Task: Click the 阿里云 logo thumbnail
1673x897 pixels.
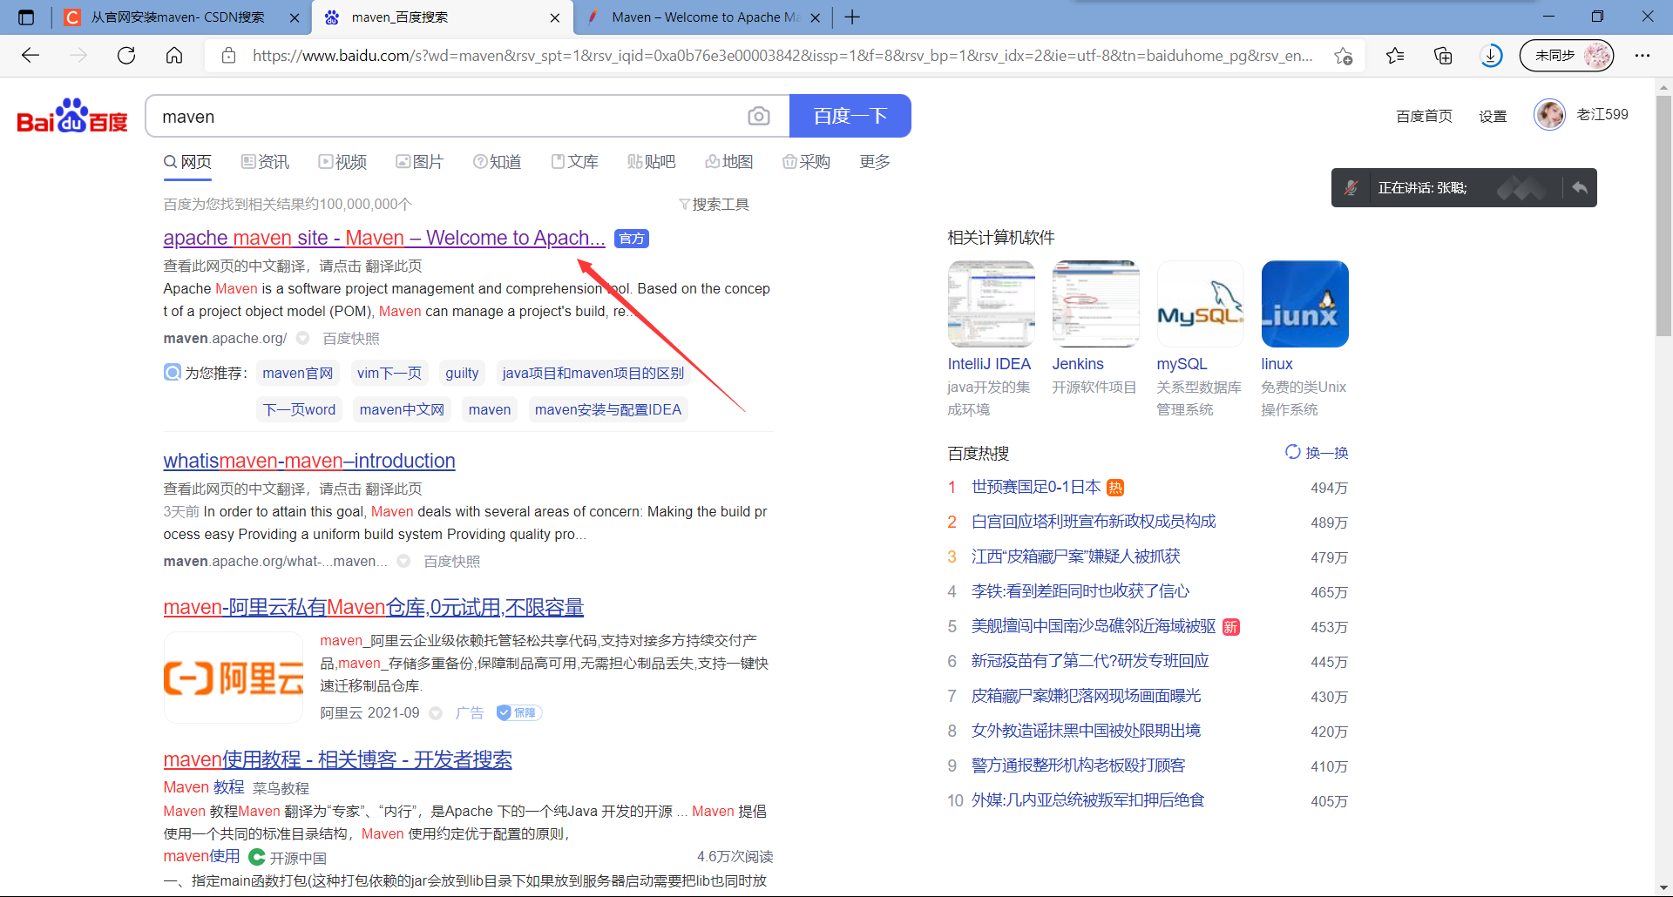Action: pyautogui.click(x=234, y=678)
